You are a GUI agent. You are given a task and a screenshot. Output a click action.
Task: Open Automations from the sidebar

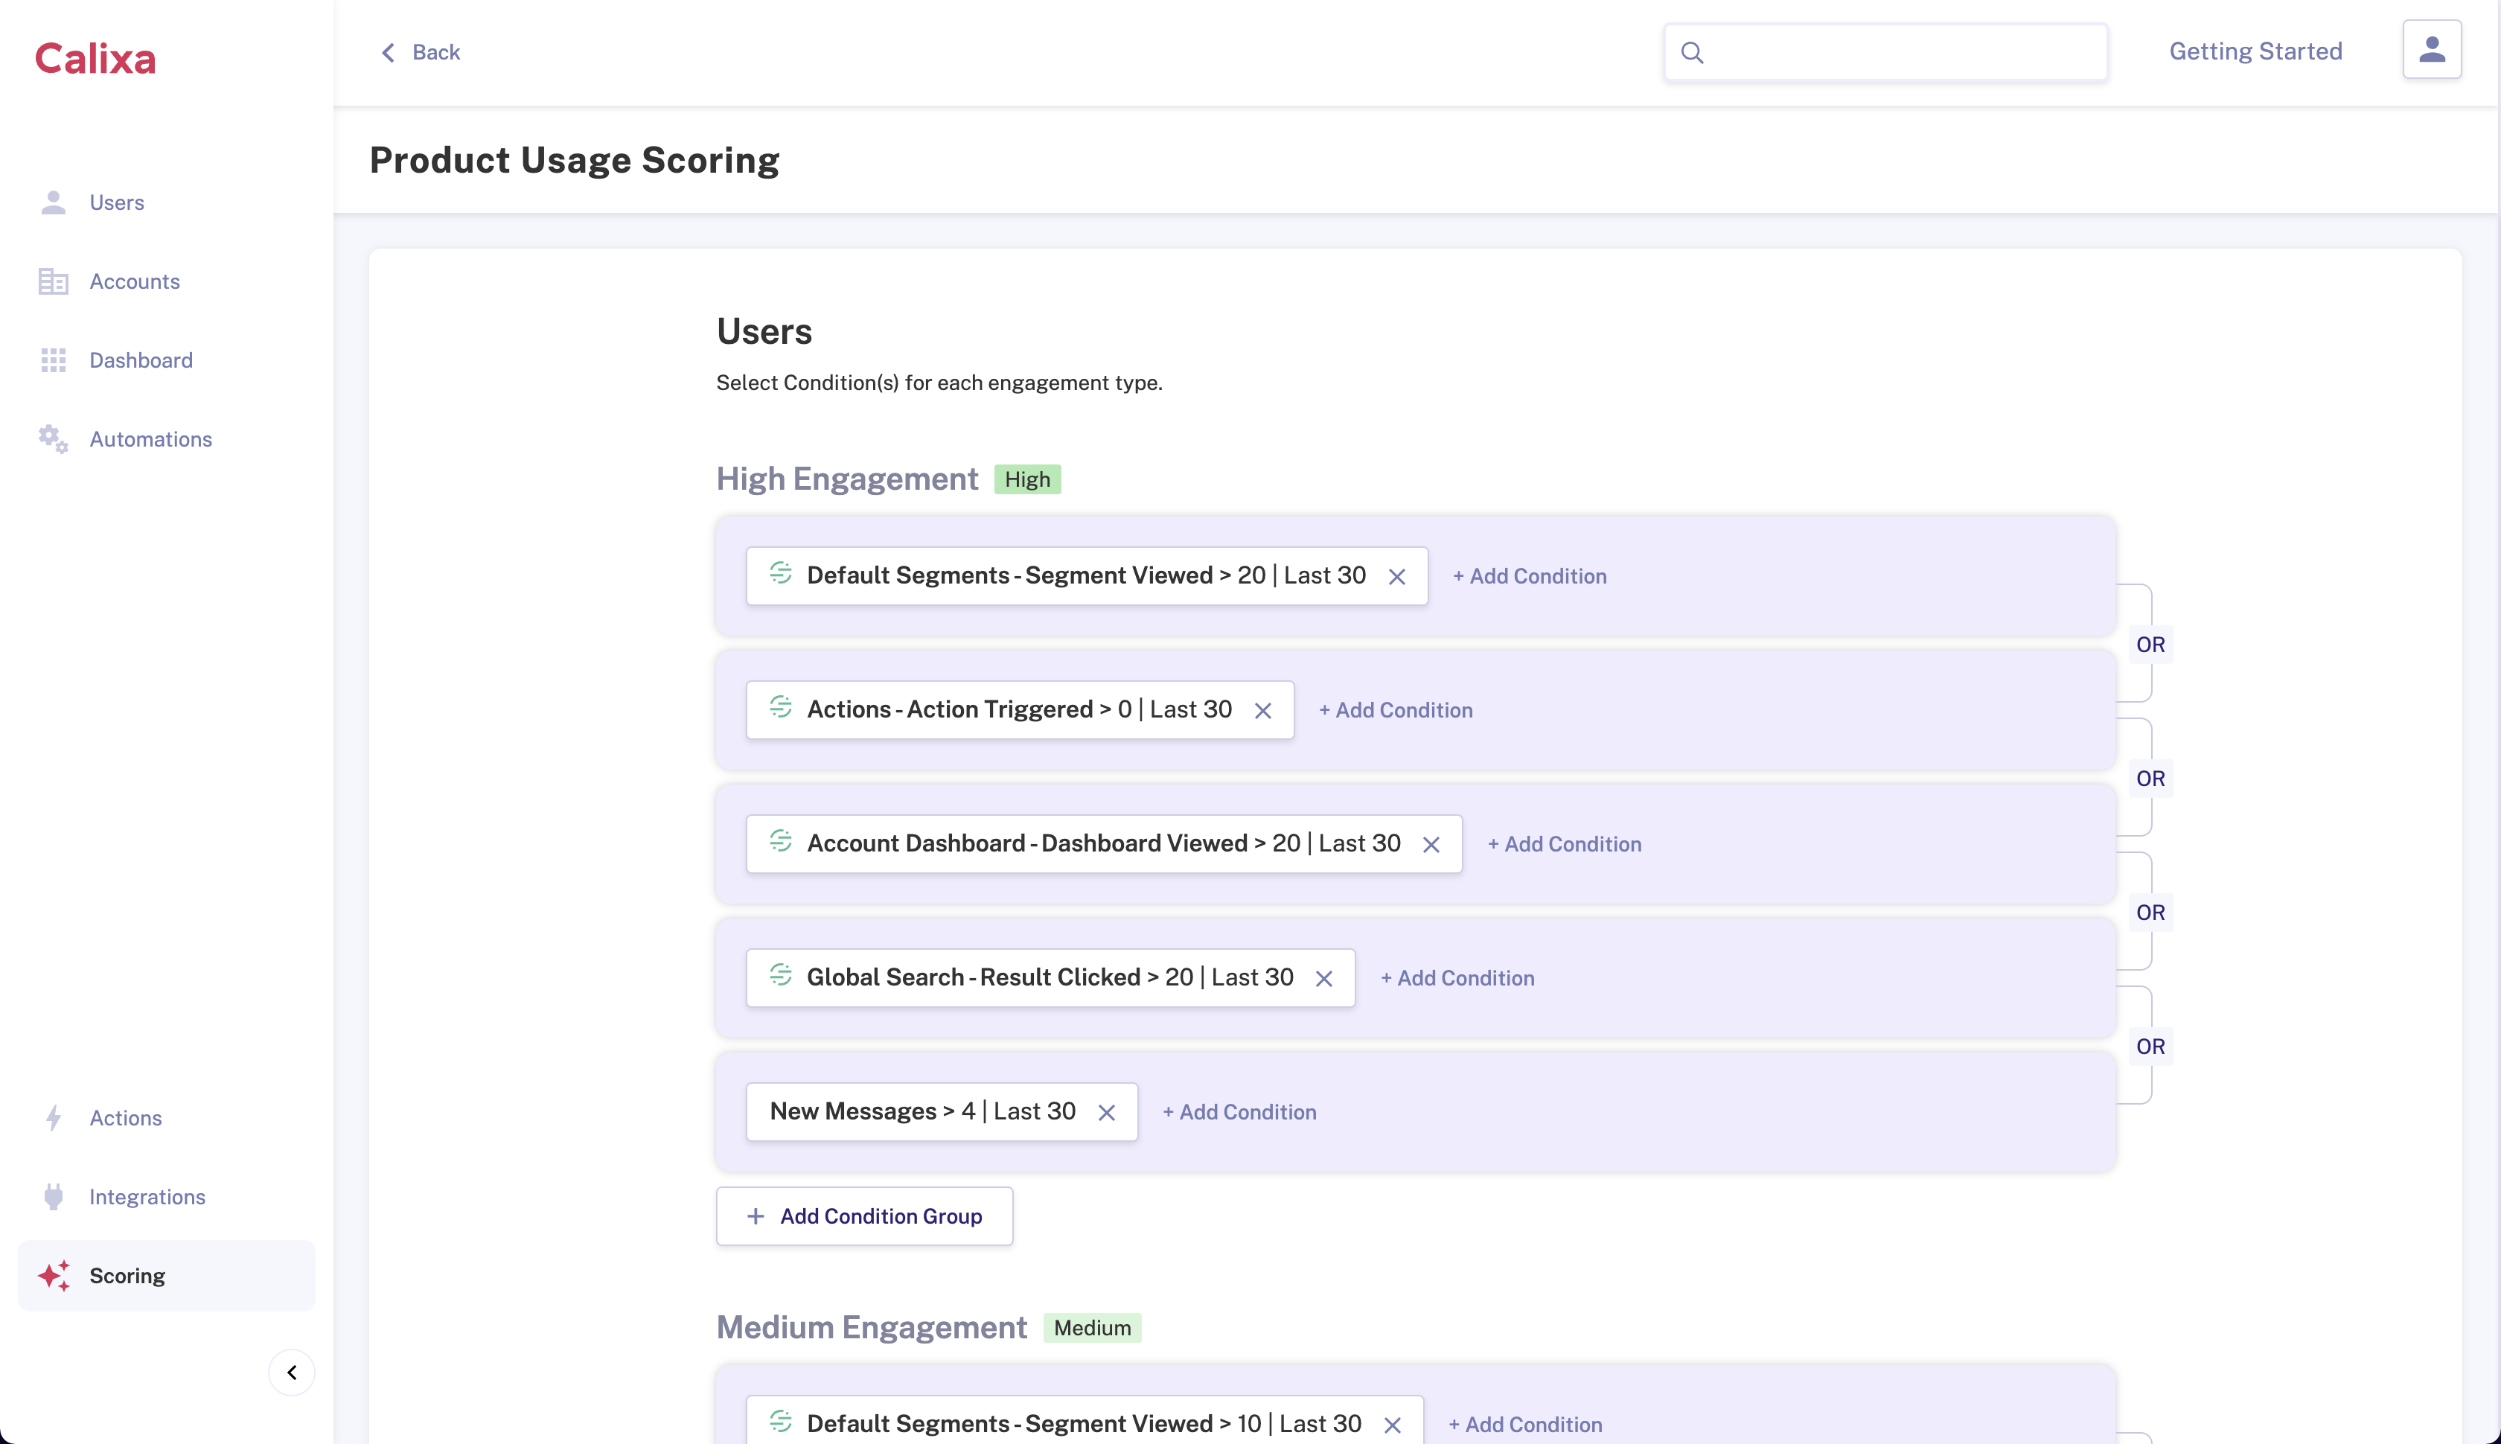[150, 439]
